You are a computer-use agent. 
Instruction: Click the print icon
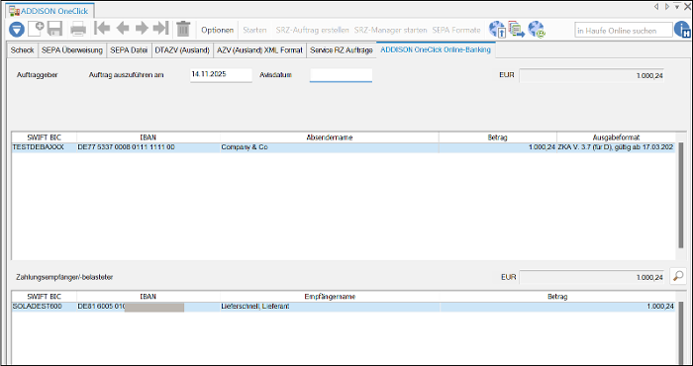(78, 29)
